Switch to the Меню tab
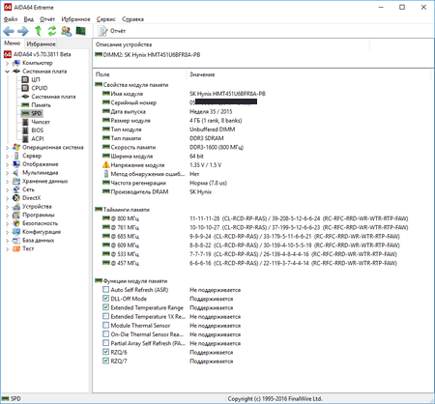The image size is (435, 404). coord(13,43)
